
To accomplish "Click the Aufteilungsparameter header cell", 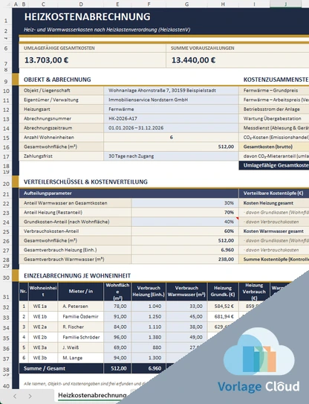I will pyautogui.click(x=129, y=193).
